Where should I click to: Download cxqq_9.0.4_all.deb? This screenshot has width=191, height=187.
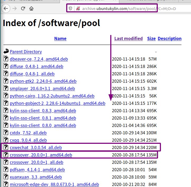(28, 140)
